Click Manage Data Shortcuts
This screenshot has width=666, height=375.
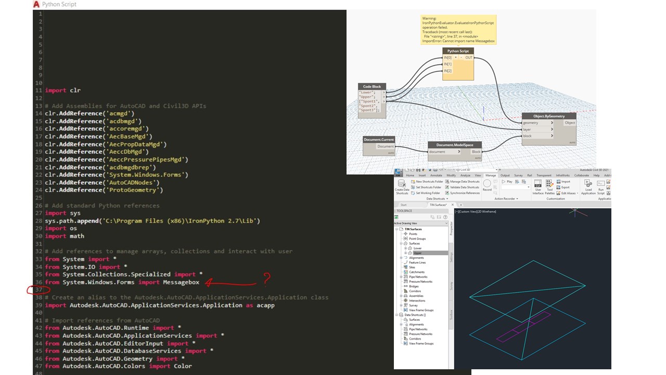(x=465, y=181)
